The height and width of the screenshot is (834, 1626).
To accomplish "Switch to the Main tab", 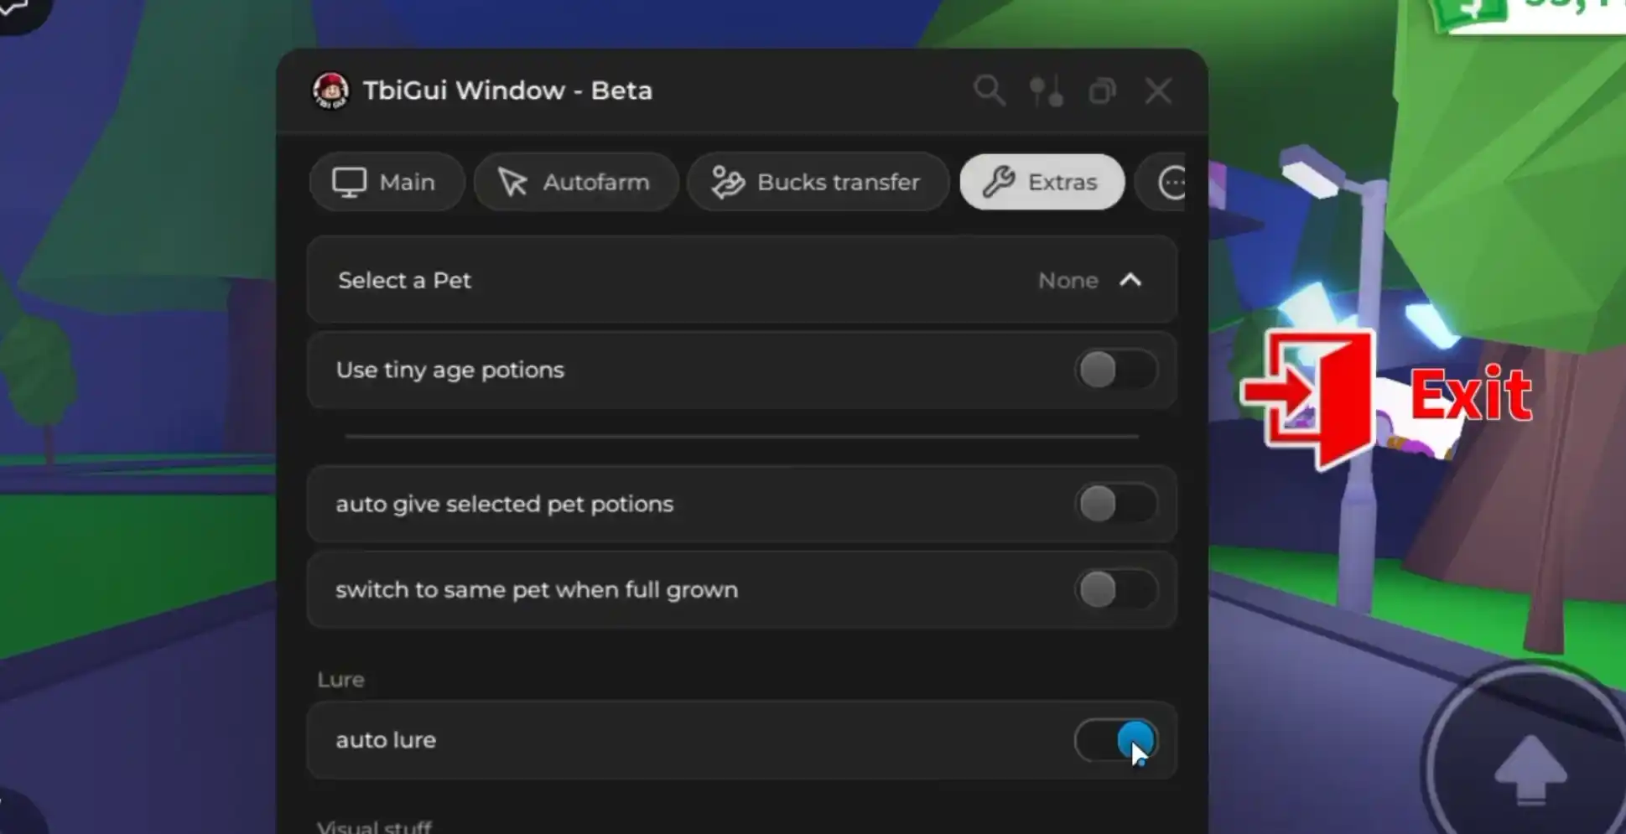I will click(387, 182).
